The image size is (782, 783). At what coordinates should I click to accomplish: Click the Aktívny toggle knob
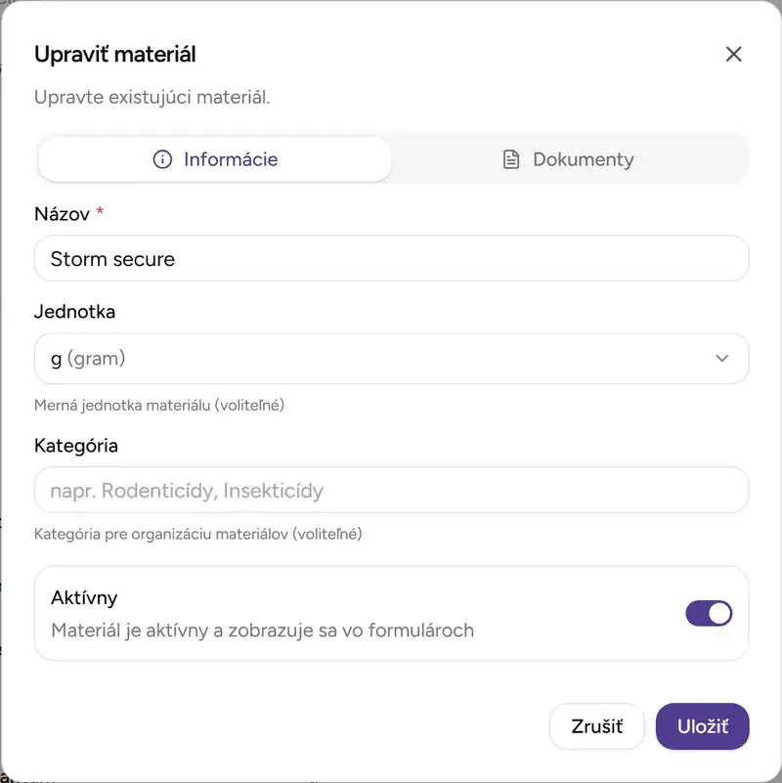point(717,613)
